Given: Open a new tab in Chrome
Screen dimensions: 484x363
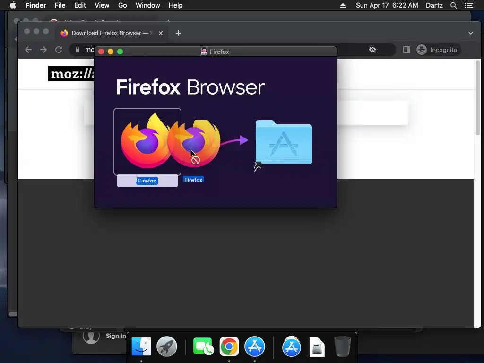Looking at the screenshot, I should tap(178, 33).
